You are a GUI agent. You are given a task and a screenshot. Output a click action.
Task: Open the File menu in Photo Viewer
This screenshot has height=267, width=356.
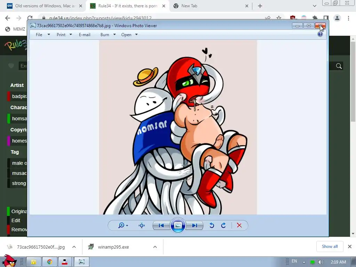[x=39, y=35]
